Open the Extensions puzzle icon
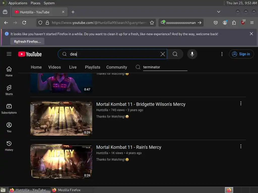The height and width of the screenshot is (193, 258). pyautogui.click(x=234, y=23)
